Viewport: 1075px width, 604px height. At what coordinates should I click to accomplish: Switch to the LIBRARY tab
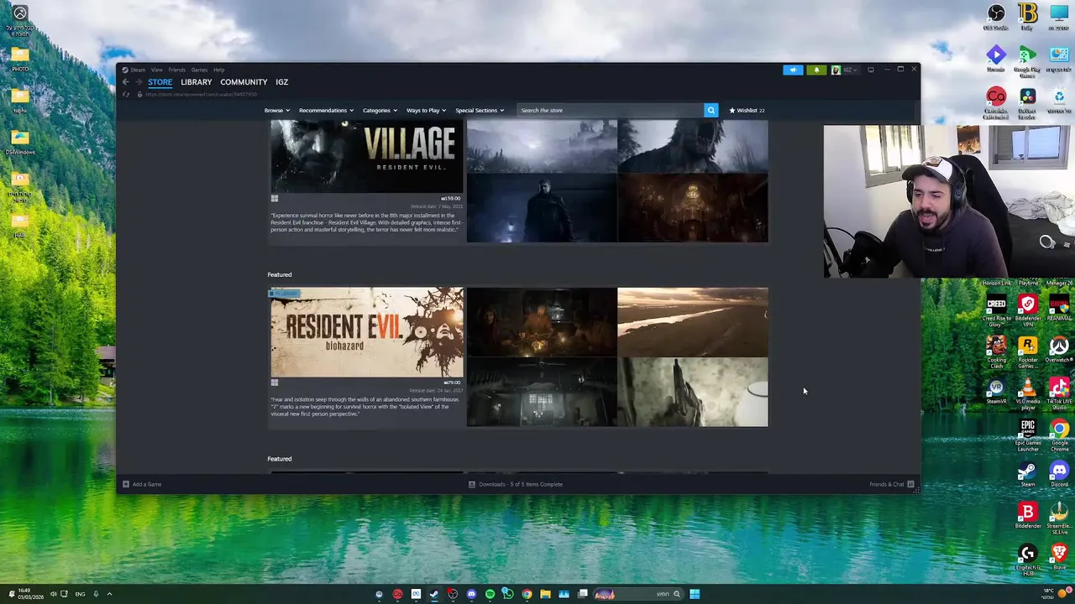(x=196, y=82)
